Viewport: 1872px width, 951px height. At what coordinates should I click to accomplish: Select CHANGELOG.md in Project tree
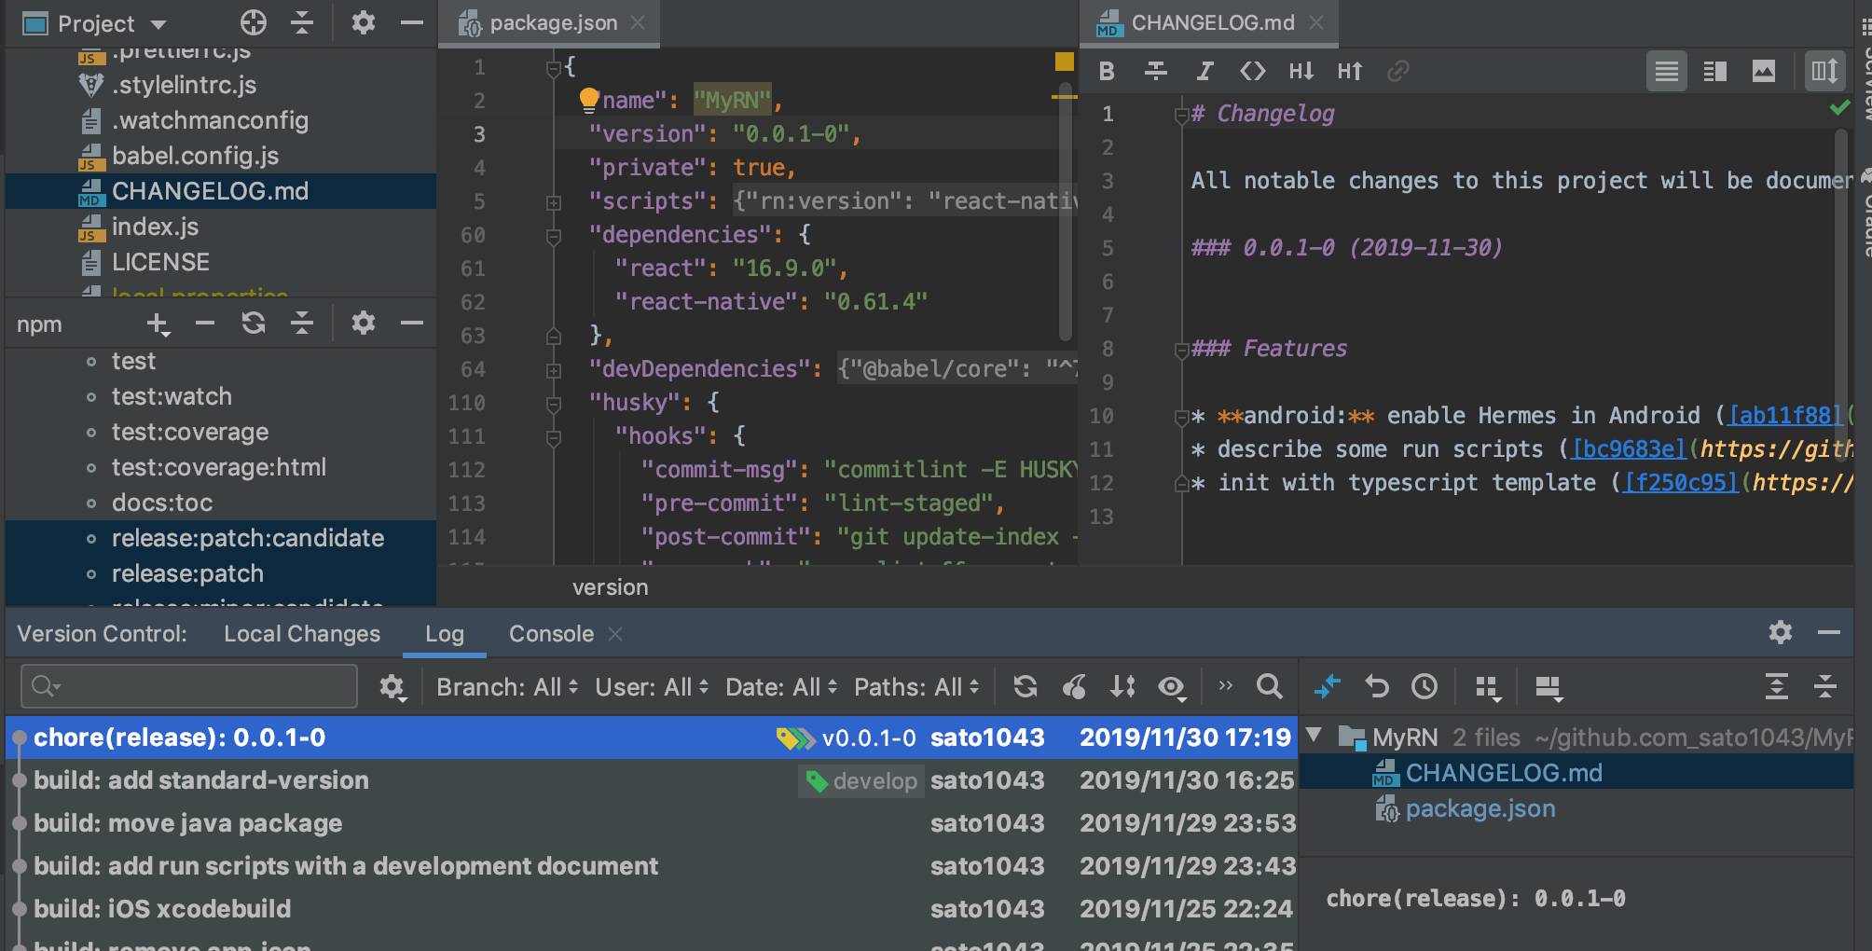(x=210, y=191)
